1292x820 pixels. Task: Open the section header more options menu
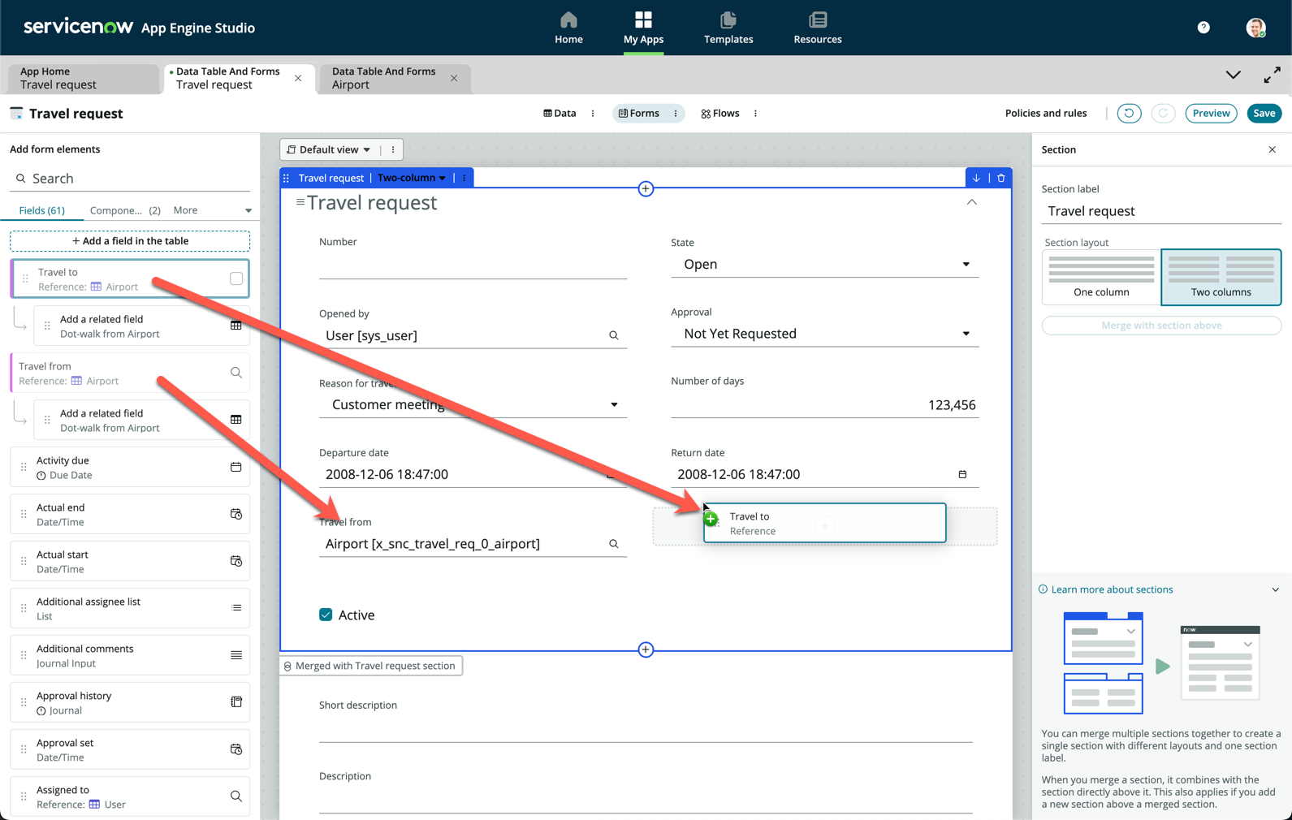[464, 178]
